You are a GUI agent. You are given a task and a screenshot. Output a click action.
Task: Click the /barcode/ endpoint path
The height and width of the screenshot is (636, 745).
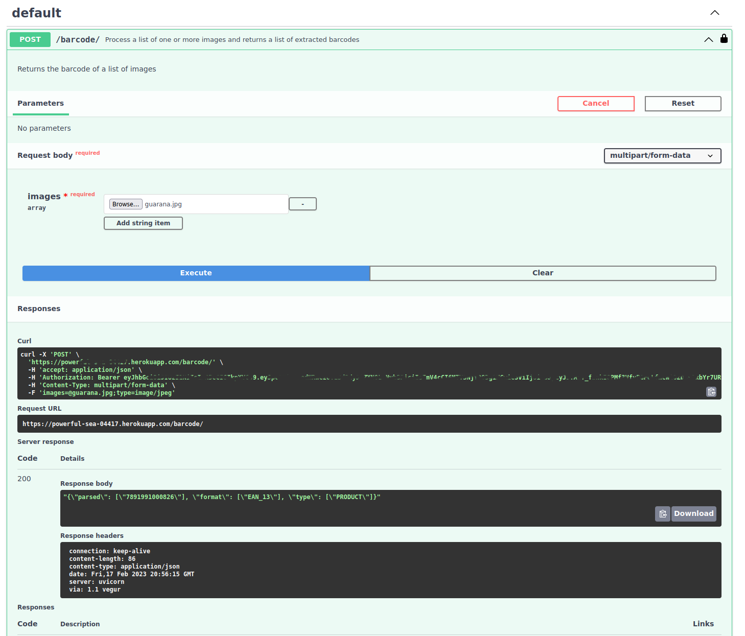[78, 40]
